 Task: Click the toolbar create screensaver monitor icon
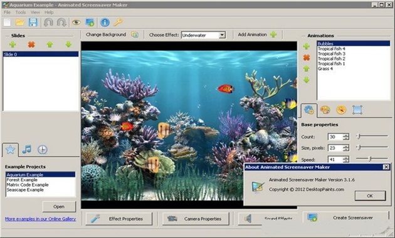pos(90,23)
